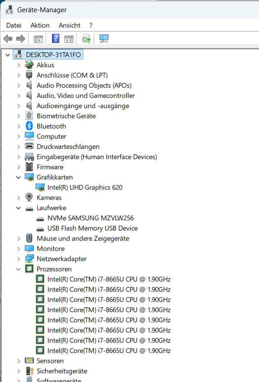Expand Anschlüsse (COM & LPT) chevron
The image size is (259, 382).
pyautogui.click(x=19, y=75)
